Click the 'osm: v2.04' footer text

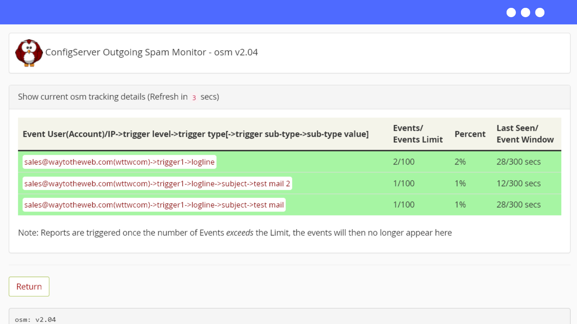click(35, 320)
